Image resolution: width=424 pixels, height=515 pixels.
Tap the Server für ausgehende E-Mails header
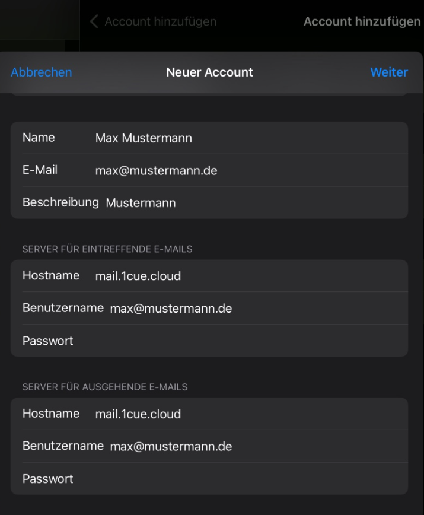pyautogui.click(x=105, y=387)
